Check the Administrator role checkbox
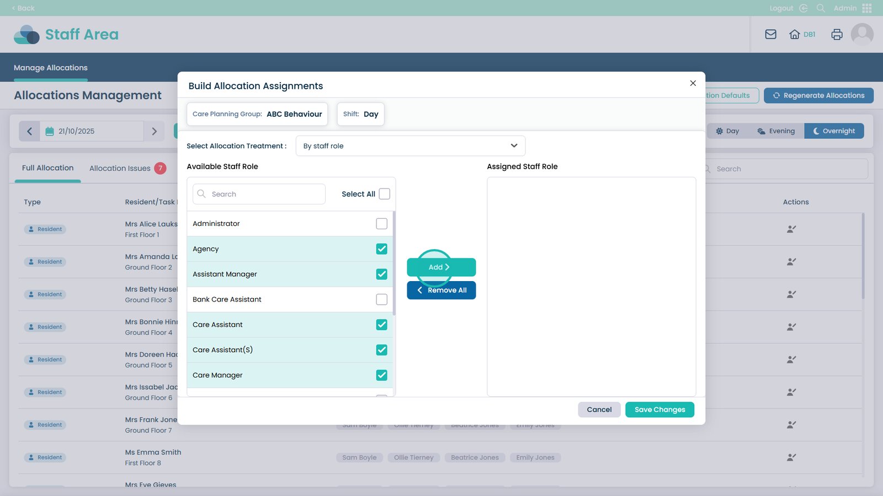This screenshot has width=883, height=496. point(381,224)
